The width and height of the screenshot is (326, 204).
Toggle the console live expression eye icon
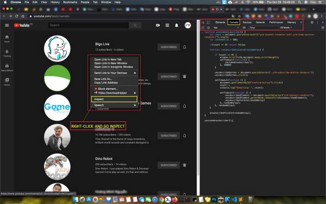click(244, 28)
